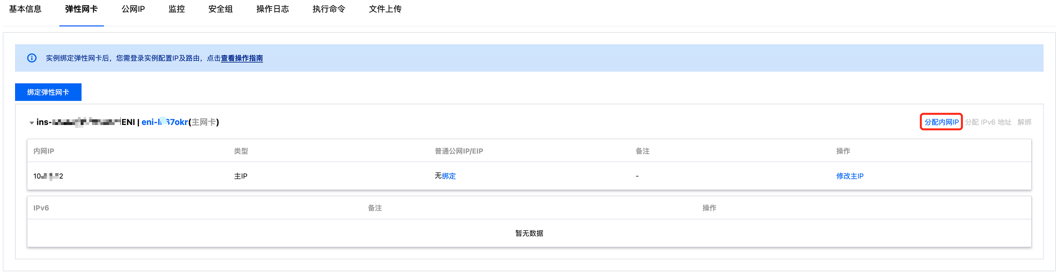Image resolution: width=1059 pixels, height=275 pixels.
Task: Select the 文件上传 tab
Action: (x=385, y=9)
